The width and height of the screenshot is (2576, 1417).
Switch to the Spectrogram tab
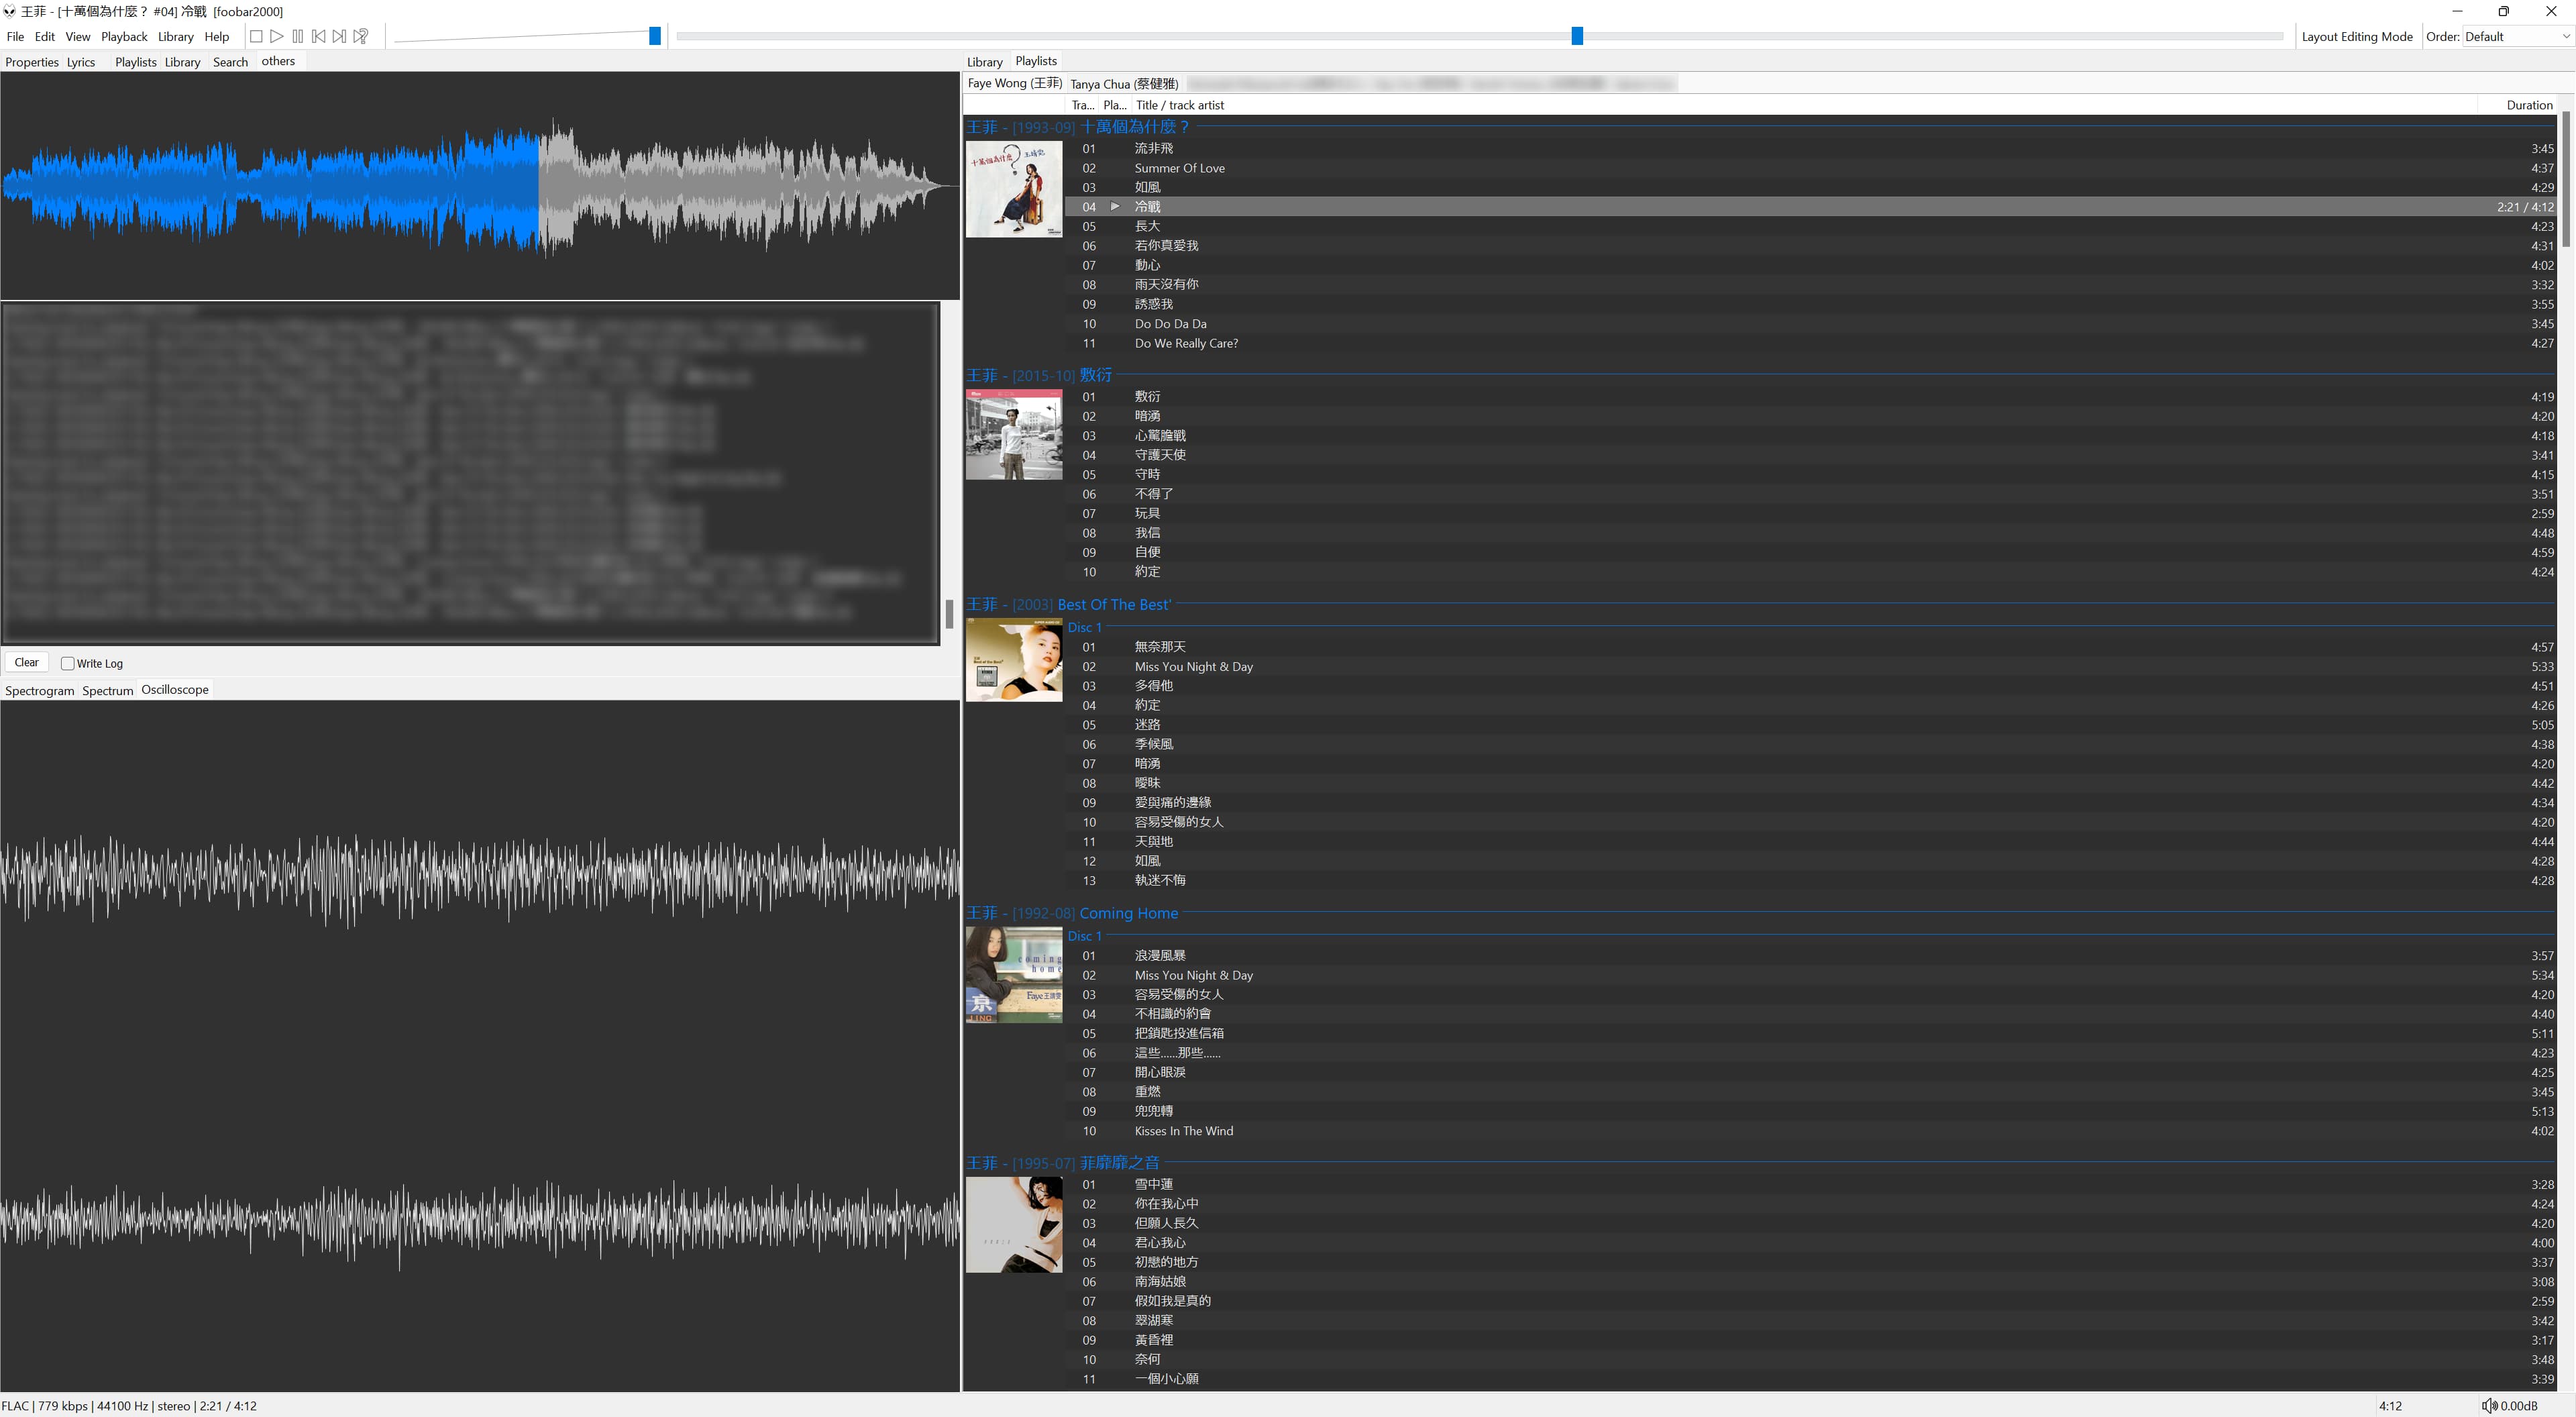coord(39,690)
